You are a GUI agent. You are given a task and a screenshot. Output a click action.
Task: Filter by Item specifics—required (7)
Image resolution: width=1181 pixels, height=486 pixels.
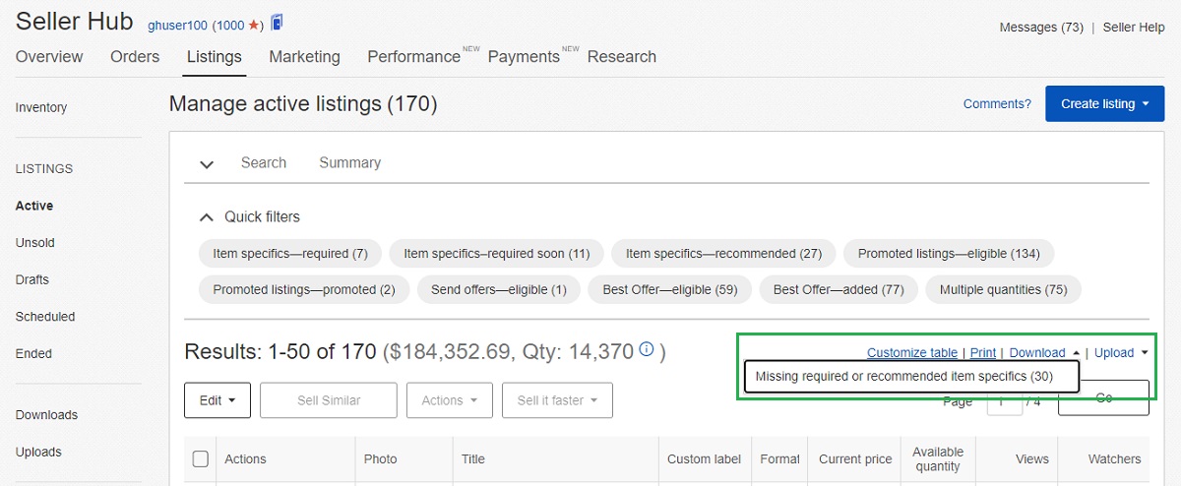pos(290,254)
